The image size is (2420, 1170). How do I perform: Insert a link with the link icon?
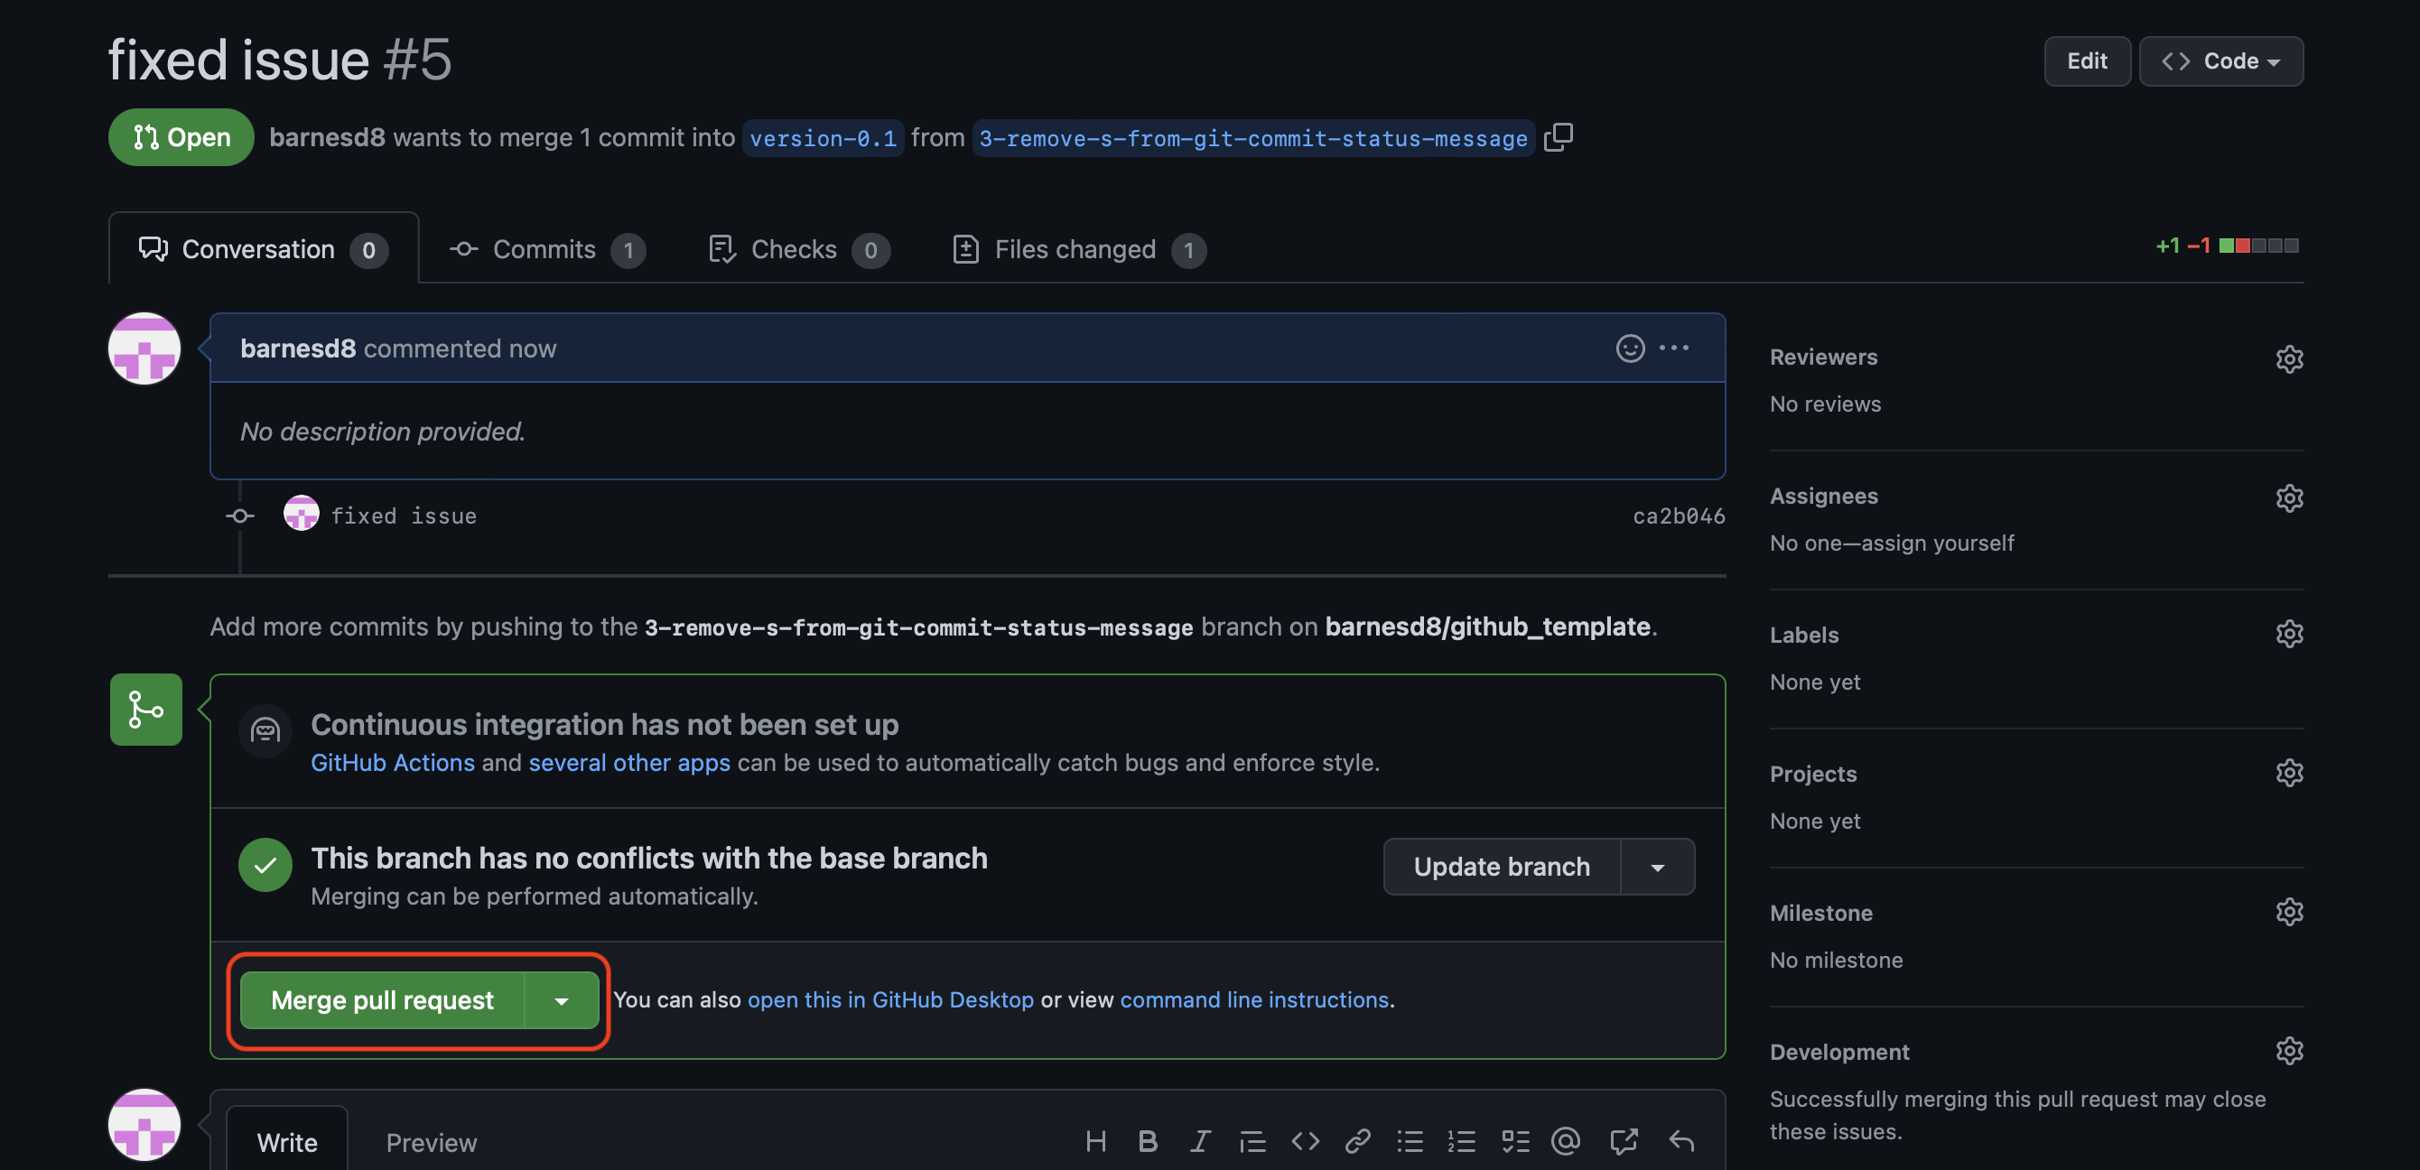[x=1357, y=1142]
